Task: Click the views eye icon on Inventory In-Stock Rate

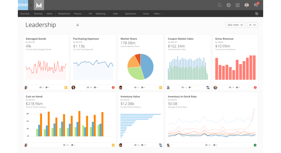Action: pos(206,145)
